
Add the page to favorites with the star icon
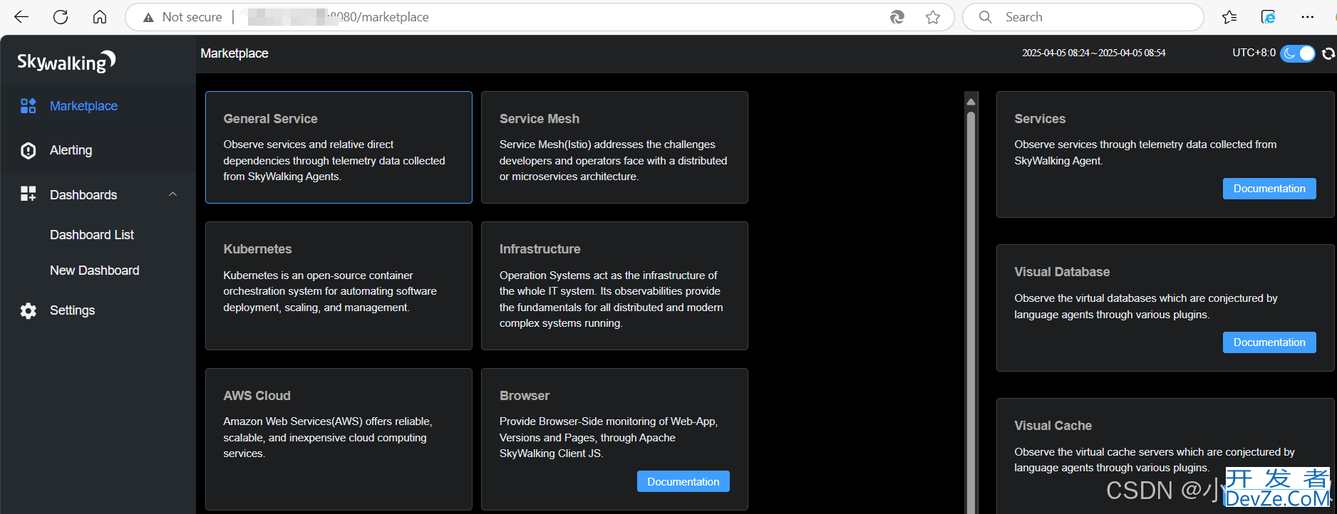[933, 17]
